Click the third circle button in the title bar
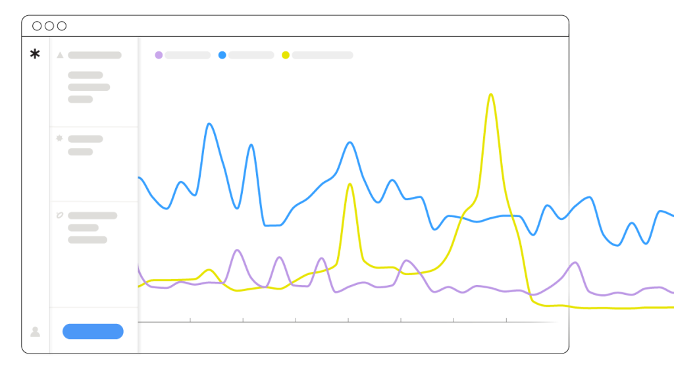674x366 pixels. (x=62, y=26)
